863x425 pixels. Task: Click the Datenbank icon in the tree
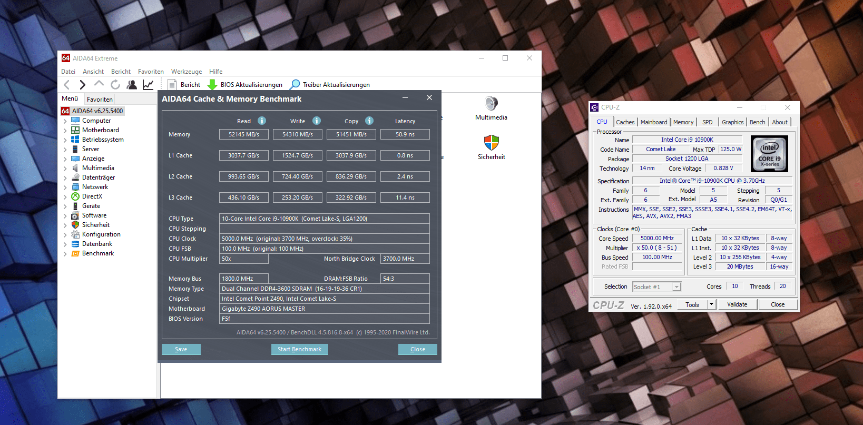[x=75, y=244]
